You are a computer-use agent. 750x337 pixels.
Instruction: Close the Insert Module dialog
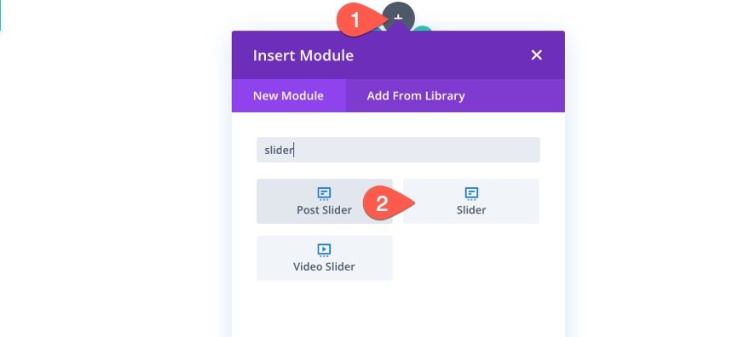tap(537, 55)
